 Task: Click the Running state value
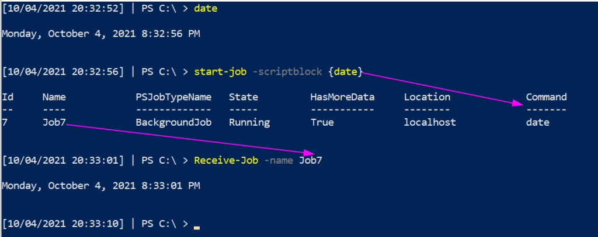249,122
